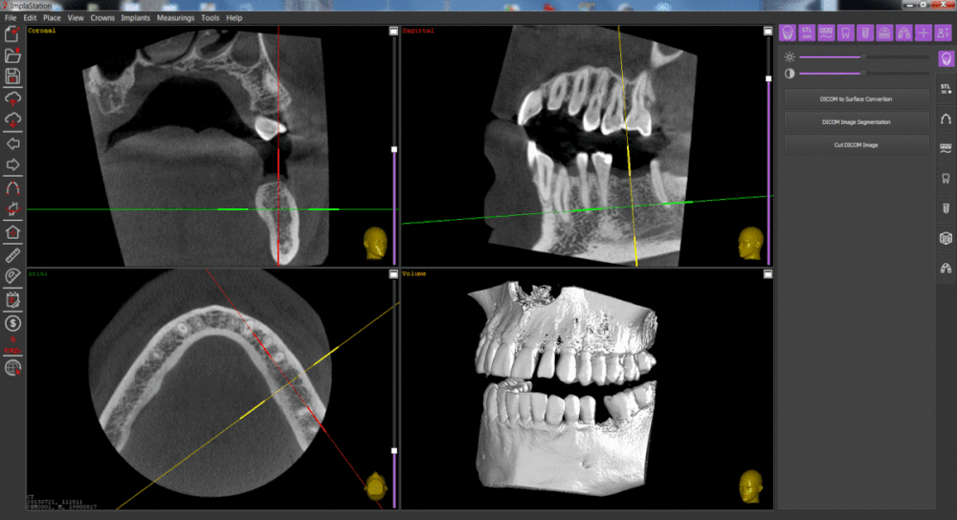Viewport: 957px width, 520px height.
Task: Open the patient info icon in top purple toolbar
Action: [x=943, y=32]
